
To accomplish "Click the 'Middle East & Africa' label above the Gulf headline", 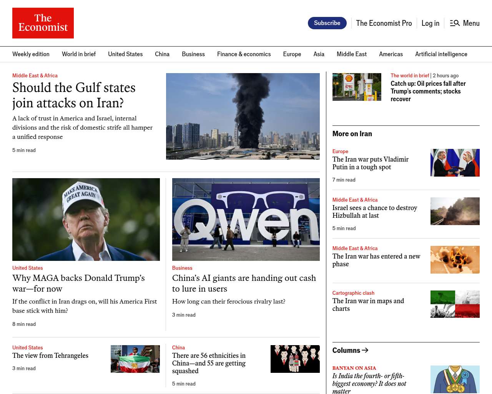I will [35, 76].
